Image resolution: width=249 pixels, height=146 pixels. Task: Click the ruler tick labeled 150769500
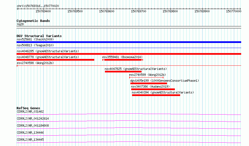click(x=75, y=11)
